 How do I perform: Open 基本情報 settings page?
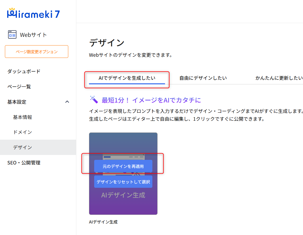[x=22, y=117]
